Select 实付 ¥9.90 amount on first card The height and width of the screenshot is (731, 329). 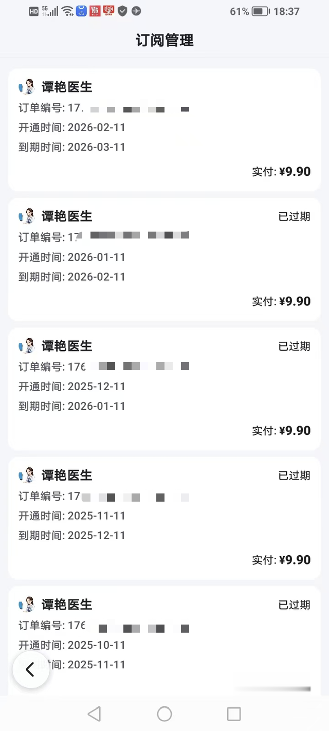pyautogui.click(x=281, y=172)
